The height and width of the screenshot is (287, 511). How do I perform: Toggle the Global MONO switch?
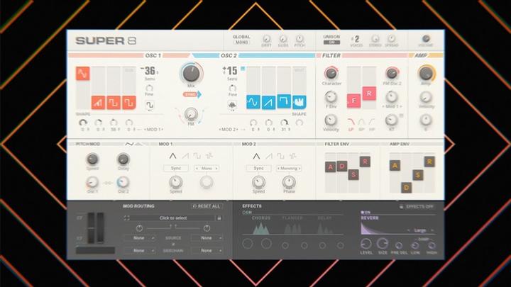241,43
